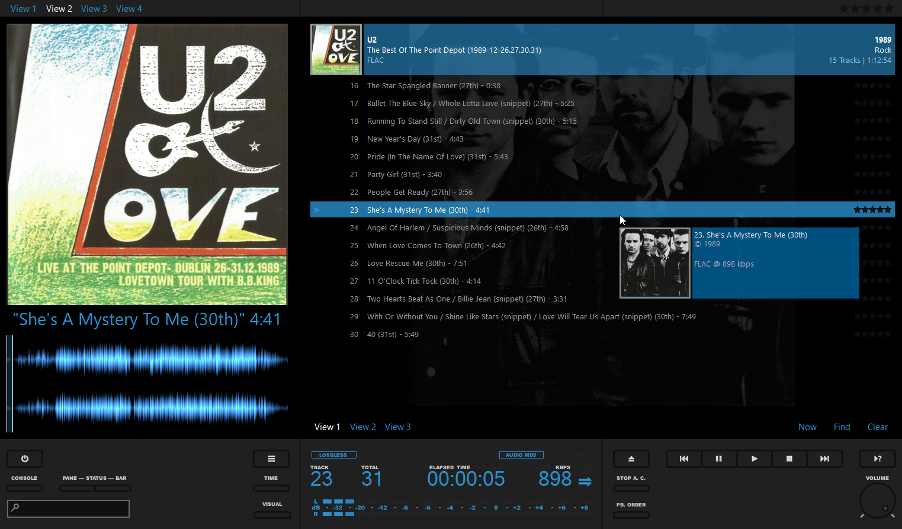The height and width of the screenshot is (529, 902).
Task: Open the top View 3 tab
Action: pos(94,8)
